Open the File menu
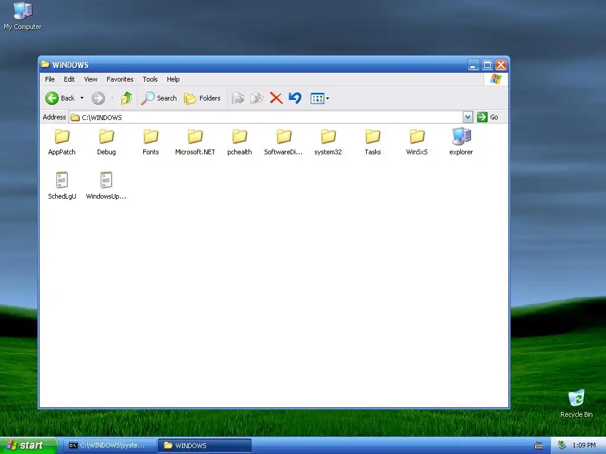 [50, 79]
